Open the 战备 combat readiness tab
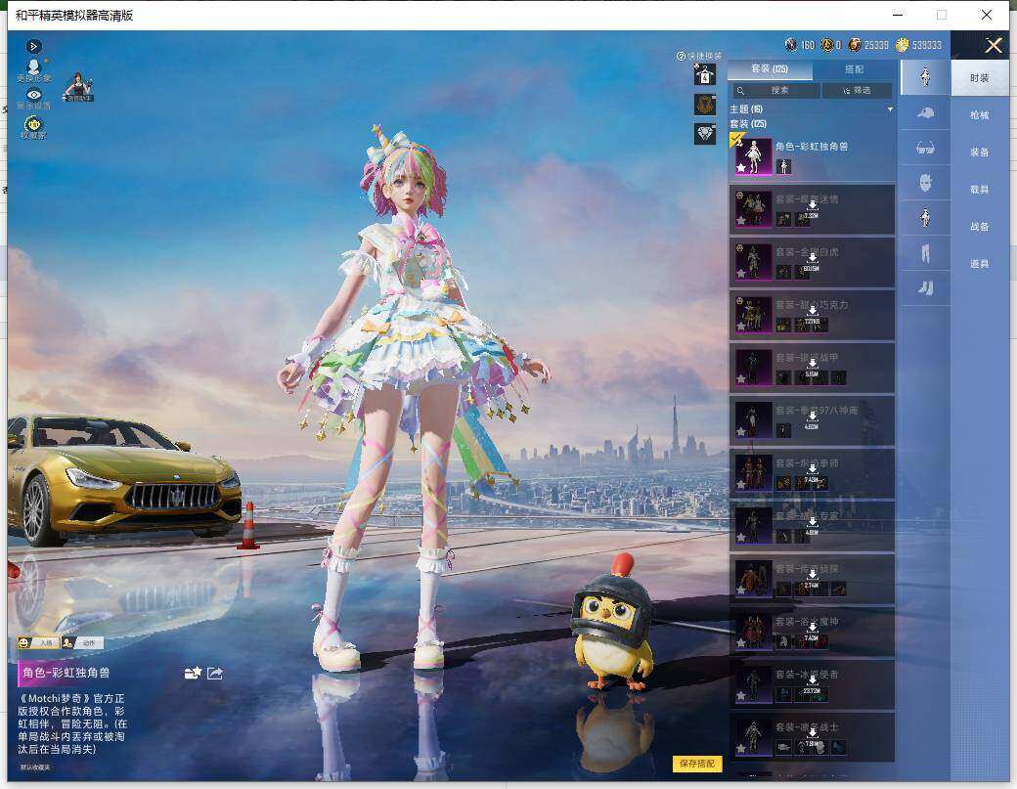 pyautogui.click(x=980, y=227)
